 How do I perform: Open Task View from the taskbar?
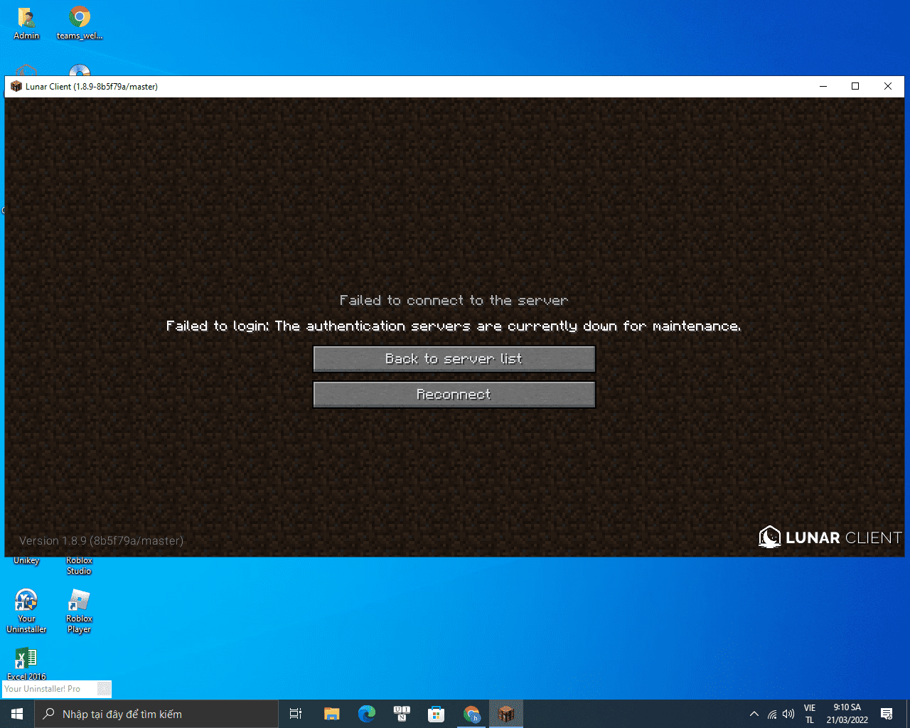point(296,714)
